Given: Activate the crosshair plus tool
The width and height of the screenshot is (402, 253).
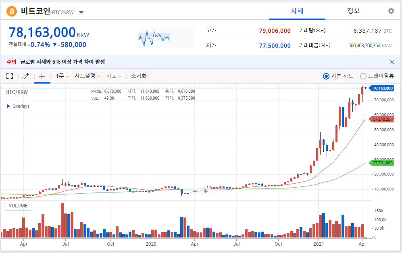Looking at the screenshot, I should point(42,76).
